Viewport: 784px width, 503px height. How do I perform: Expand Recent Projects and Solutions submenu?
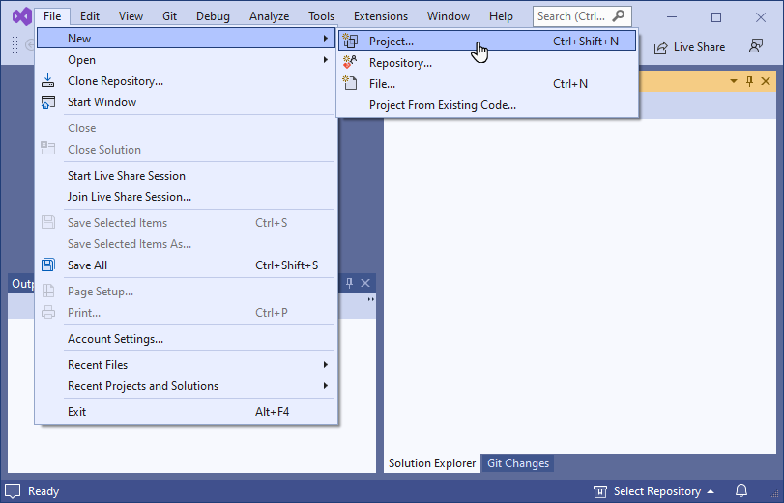[x=186, y=386]
